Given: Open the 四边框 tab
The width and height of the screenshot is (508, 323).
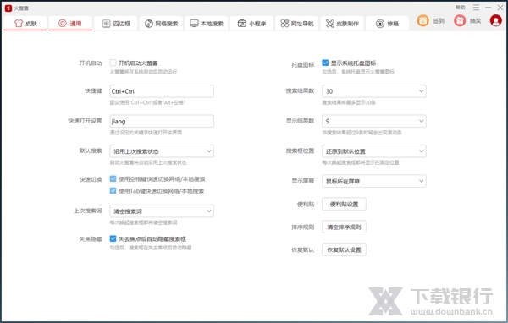Looking at the screenshot, I should tap(116, 24).
